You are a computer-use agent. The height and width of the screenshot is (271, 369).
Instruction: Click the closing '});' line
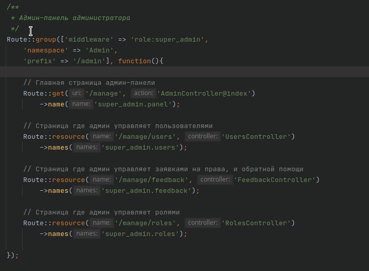coord(12,255)
